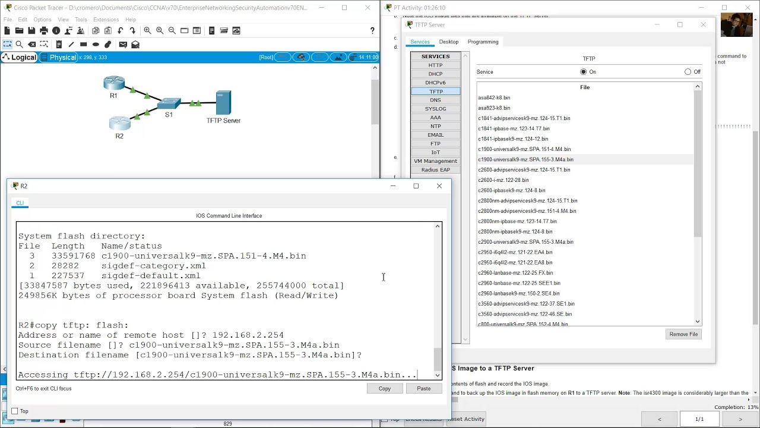Click the Help question mark icon
760x428 pixels.
372,30
